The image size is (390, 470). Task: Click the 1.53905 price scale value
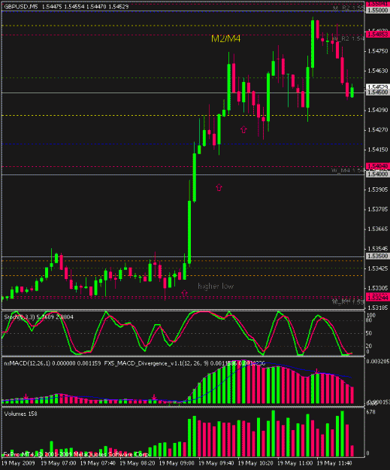[378, 190]
